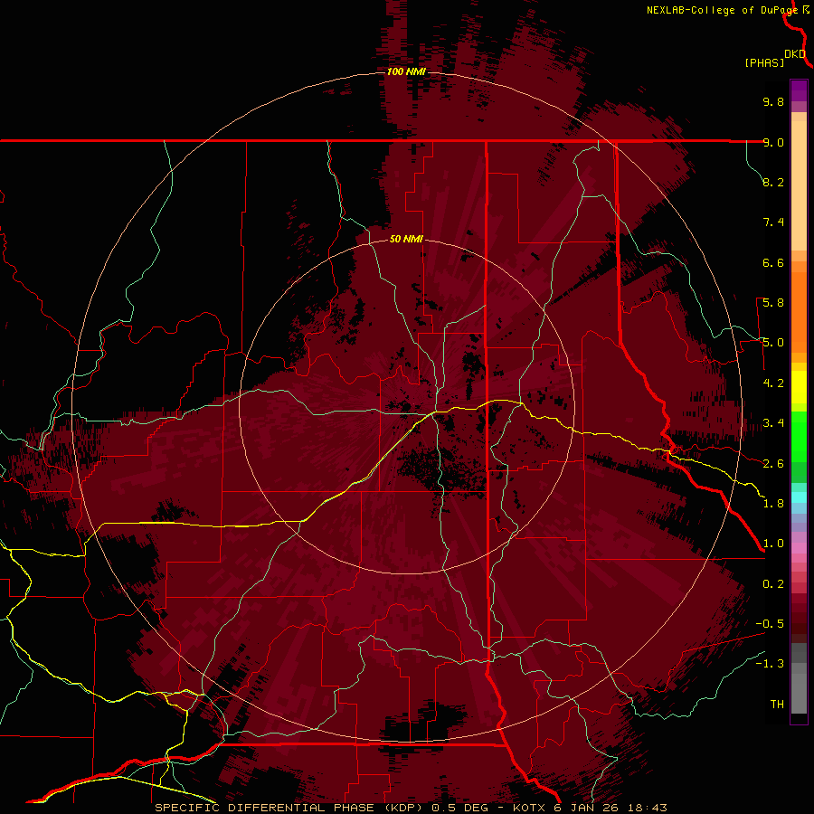814x814 pixels.
Task: Click the 5.8 value on the scale
Action: [x=773, y=303]
